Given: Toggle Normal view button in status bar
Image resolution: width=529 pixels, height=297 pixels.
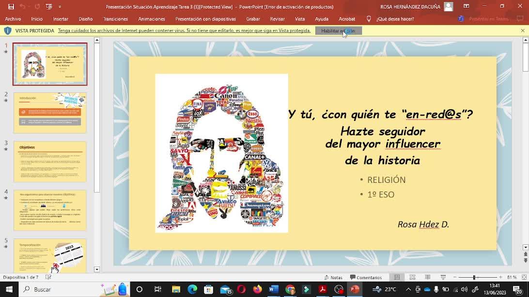Looking at the screenshot, I should click(x=397, y=277).
